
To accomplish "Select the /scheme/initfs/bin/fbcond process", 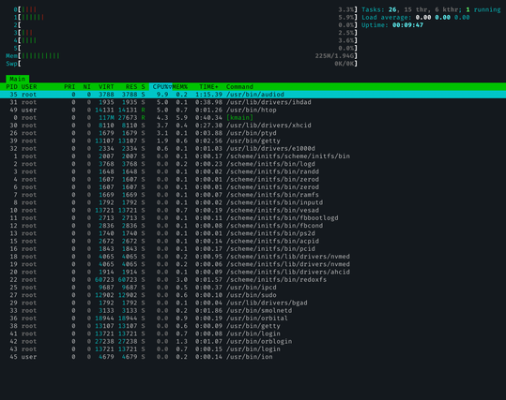I will pyautogui.click(x=253, y=226).
